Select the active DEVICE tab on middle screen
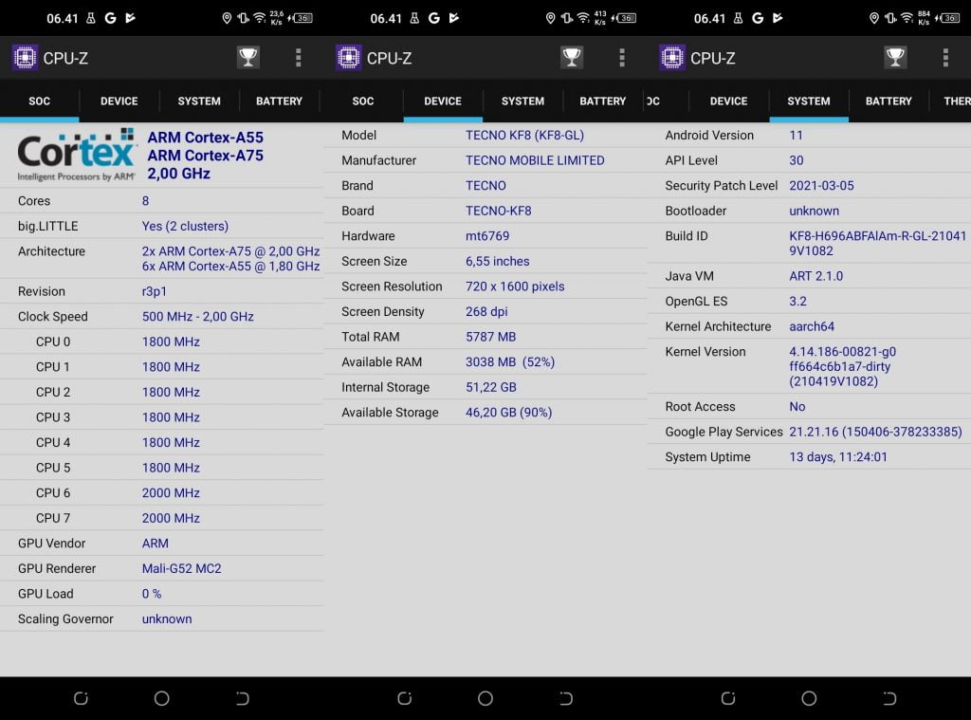The width and height of the screenshot is (971, 720). click(443, 101)
